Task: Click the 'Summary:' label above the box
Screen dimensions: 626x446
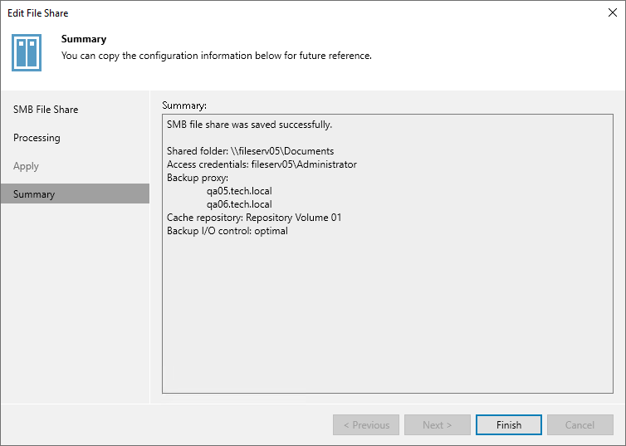Action: tap(184, 105)
